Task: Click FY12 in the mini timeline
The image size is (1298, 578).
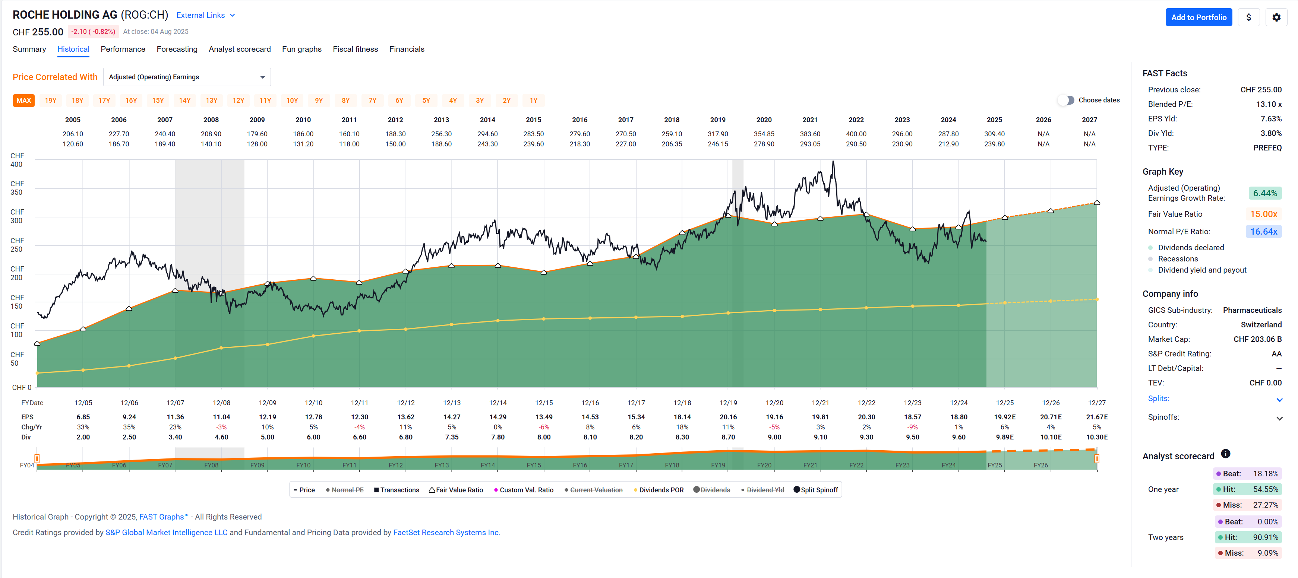Action: [395, 465]
